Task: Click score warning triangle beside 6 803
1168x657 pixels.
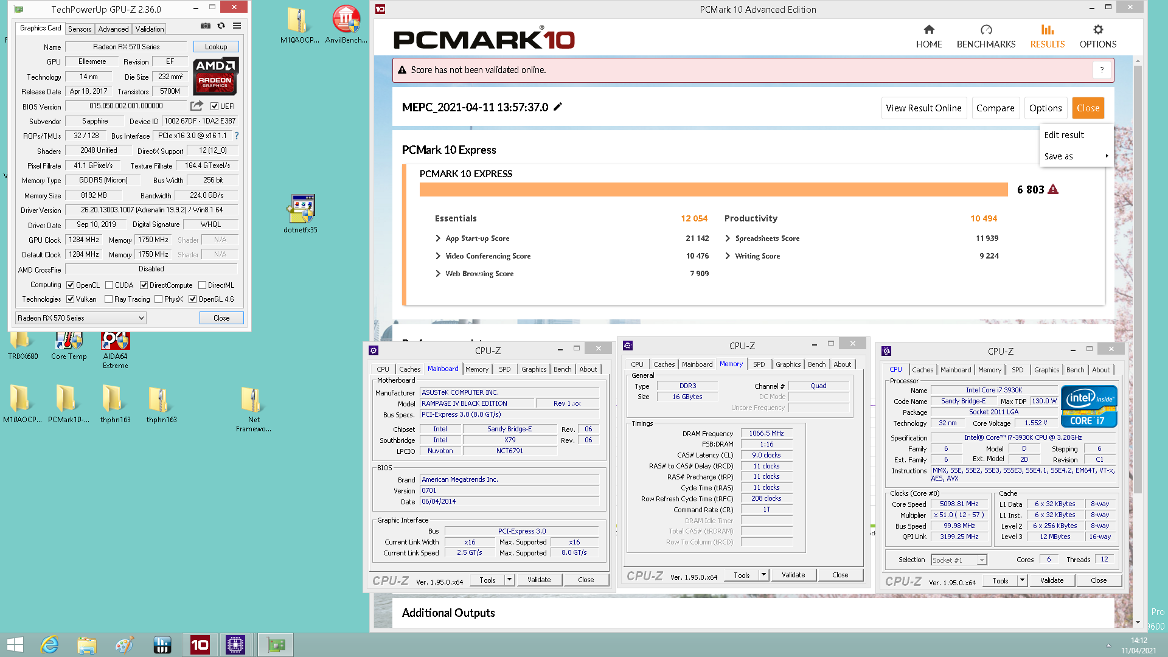Action: coord(1053,189)
